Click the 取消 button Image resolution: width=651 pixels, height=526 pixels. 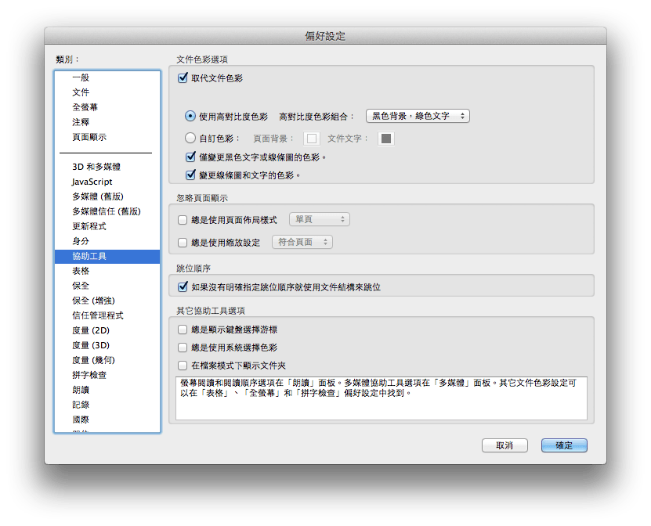505,445
